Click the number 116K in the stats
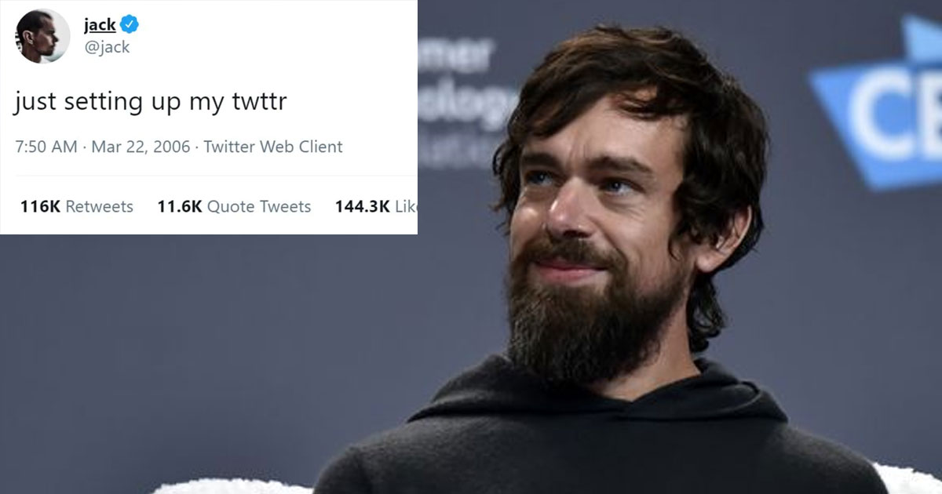This screenshot has height=494, width=942. (x=41, y=207)
